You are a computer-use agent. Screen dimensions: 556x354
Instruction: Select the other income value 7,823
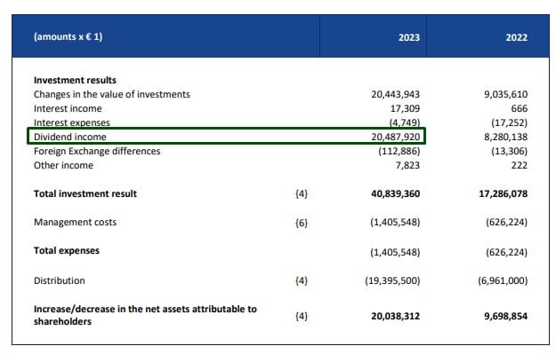(x=407, y=166)
